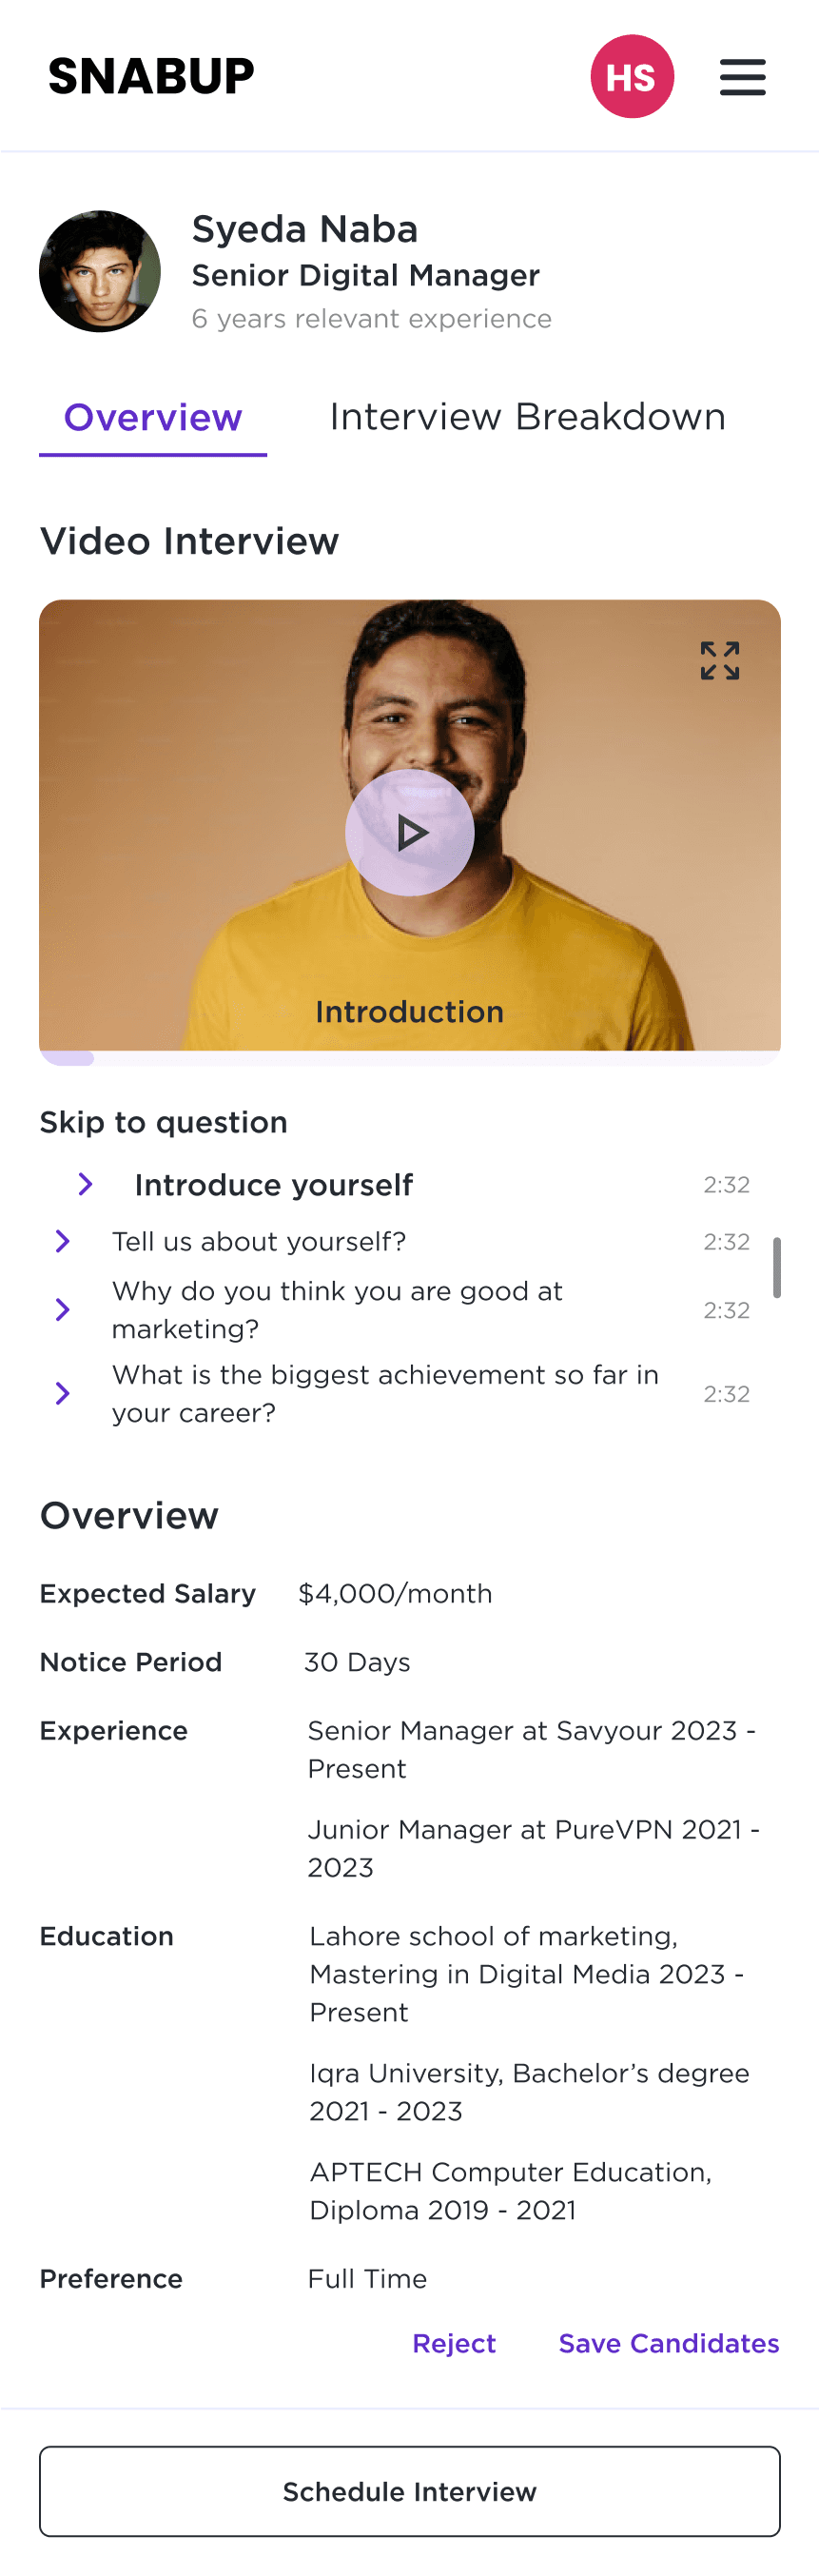Image resolution: width=819 pixels, height=2576 pixels.
Task: Jump to Introduce yourself question
Action: 274,1185
